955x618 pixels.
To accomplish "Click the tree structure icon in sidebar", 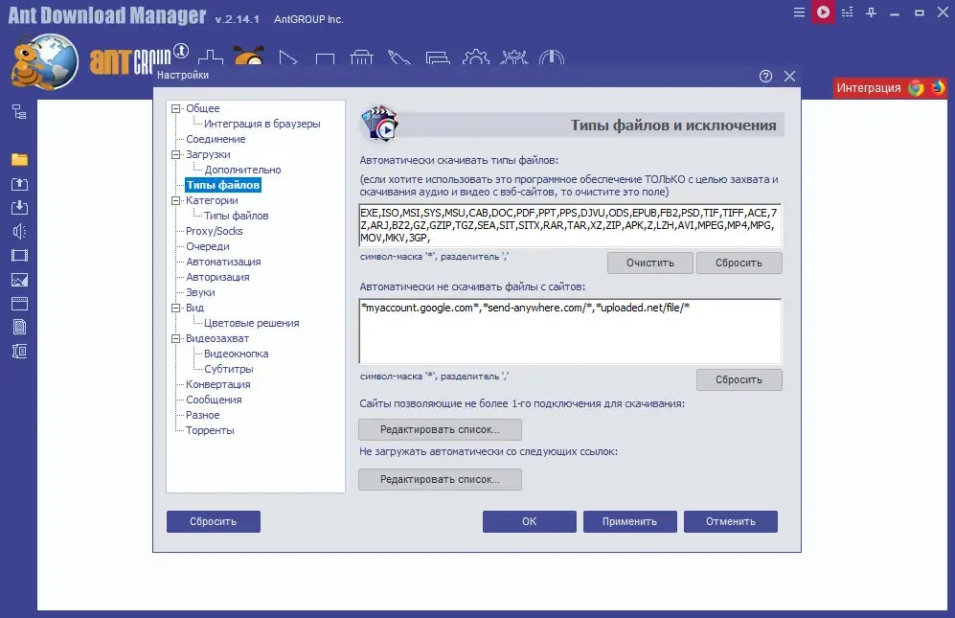I will (19, 112).
